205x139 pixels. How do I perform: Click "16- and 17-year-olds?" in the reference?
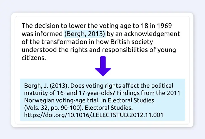coord(68,92)
